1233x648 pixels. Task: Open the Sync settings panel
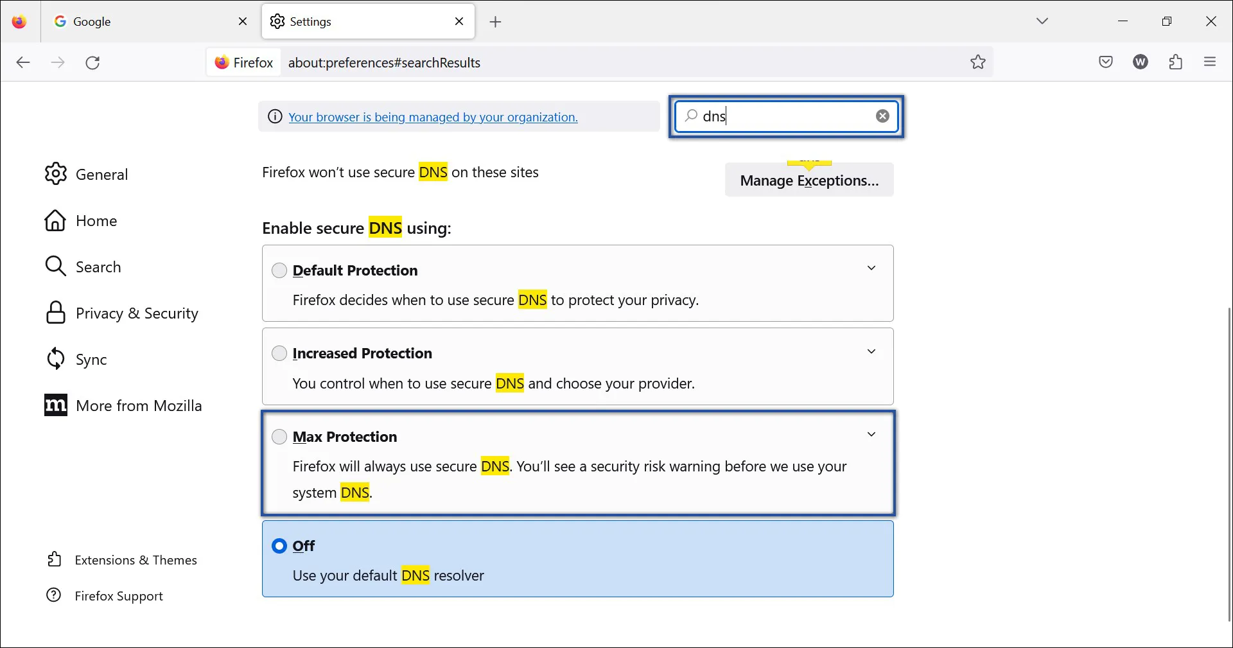pos(91,359)
